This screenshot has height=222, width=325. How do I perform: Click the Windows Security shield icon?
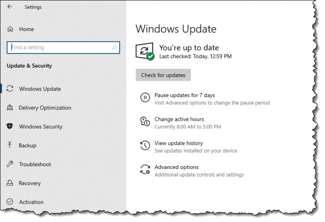click(x=10, y=126)
